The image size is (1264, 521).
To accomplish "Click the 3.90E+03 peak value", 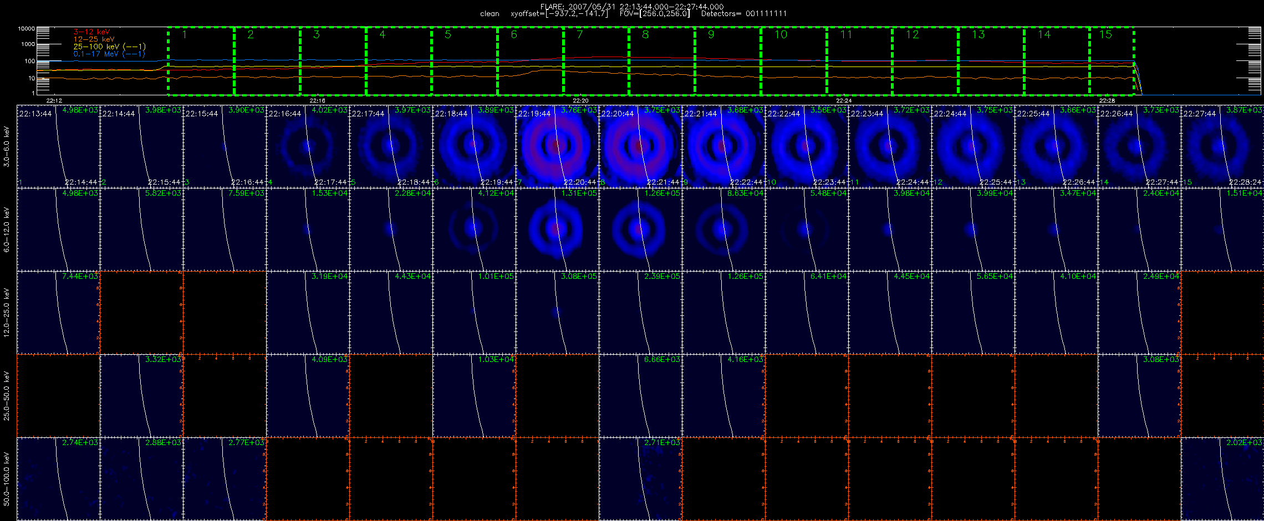I will click(x=246, y=110).
